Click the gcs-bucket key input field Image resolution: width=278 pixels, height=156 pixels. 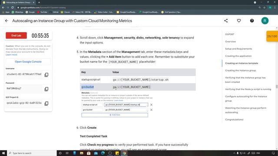(x=92, y=110)
